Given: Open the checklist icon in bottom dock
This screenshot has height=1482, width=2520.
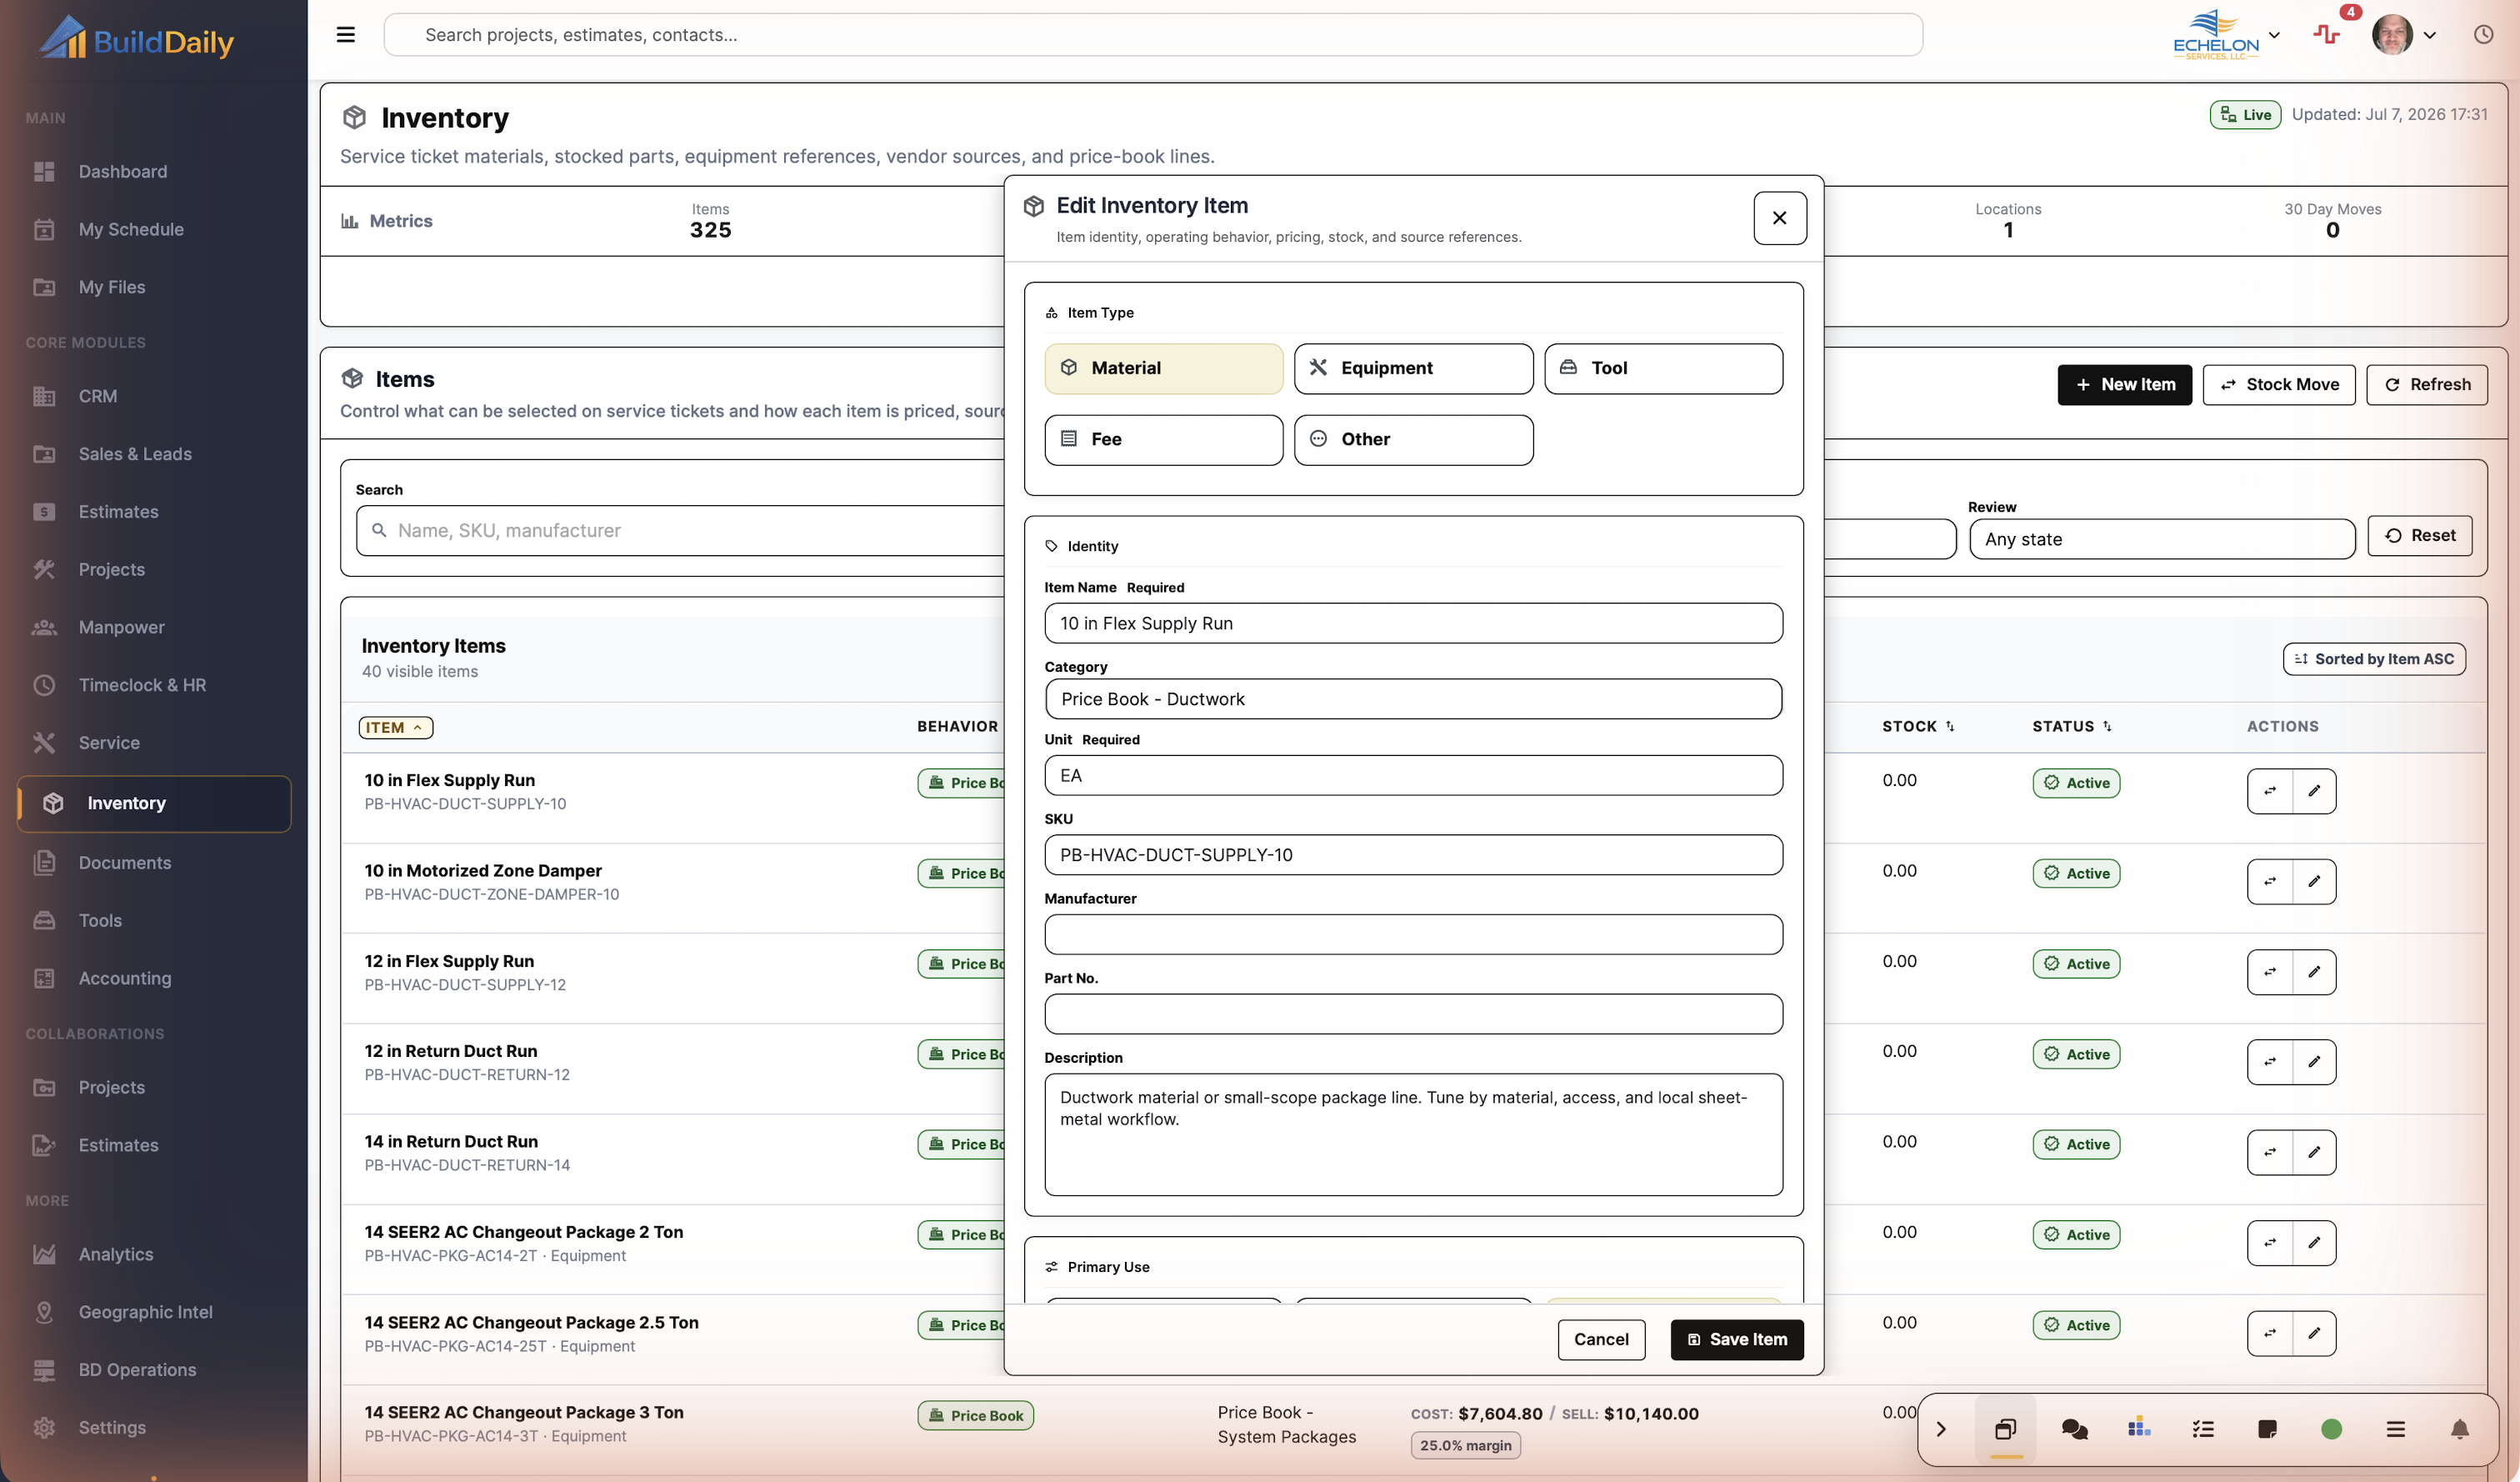Looking at the screenshot, I should pyautogui.click(x=2203, y=1429).
